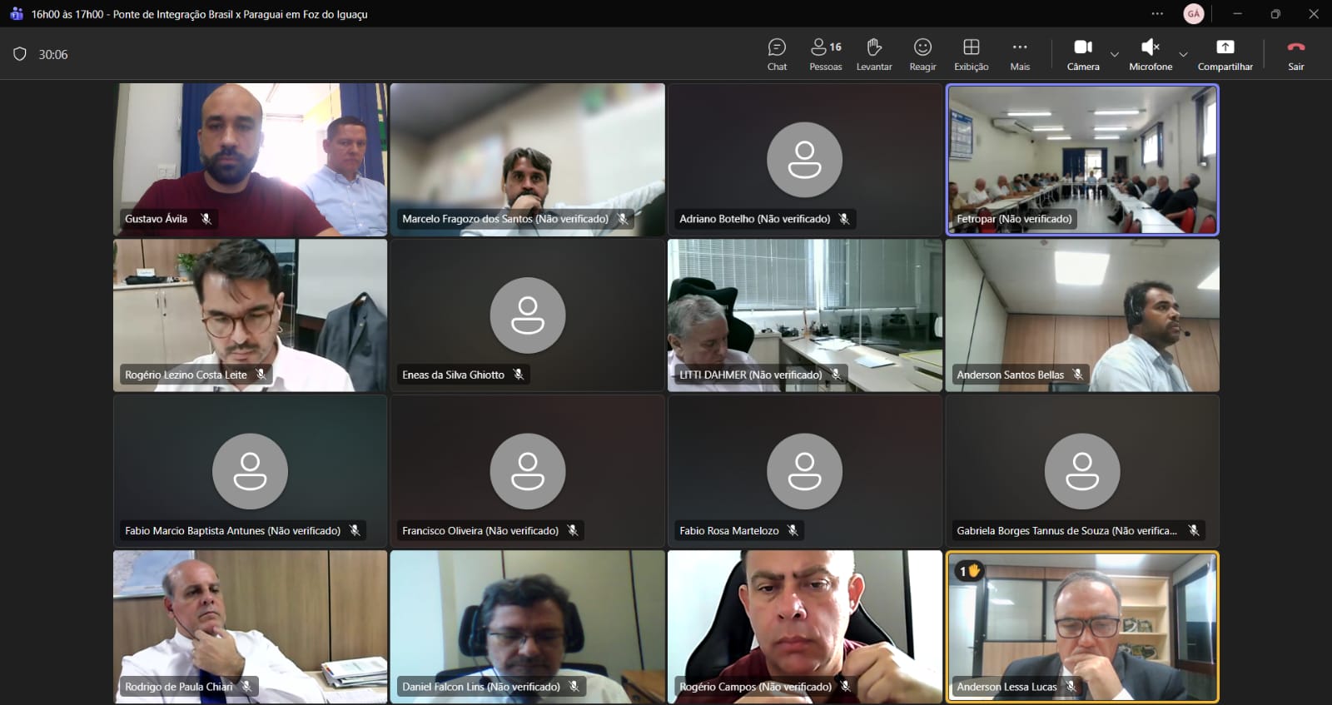Image resolution: width=1332 pixels, height=705 pixels.
Task: Toggle the Câmera on or off
Action: [1082, 54]
